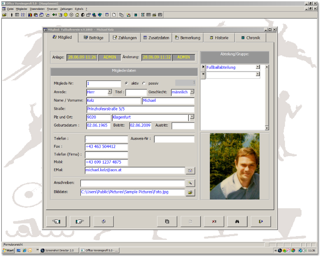Image resolution: width=323 pixels, height=259 pixels.
Task: Click the down arrow of Abteilung list scrollbar
Action: [267, 128]
